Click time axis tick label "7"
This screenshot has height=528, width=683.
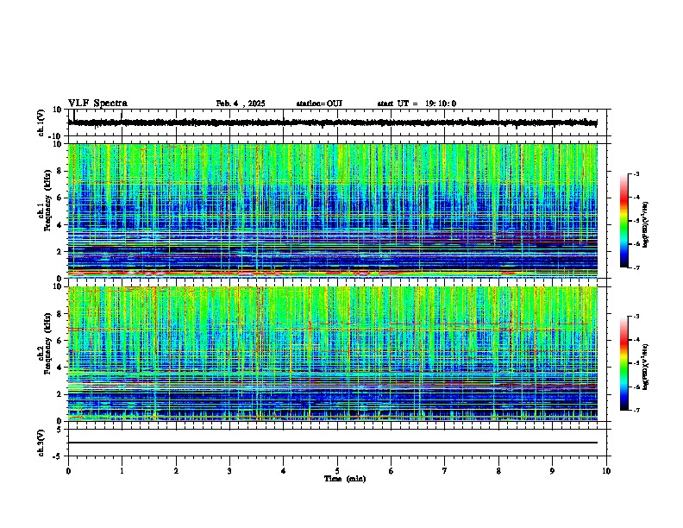click(445, 471)
